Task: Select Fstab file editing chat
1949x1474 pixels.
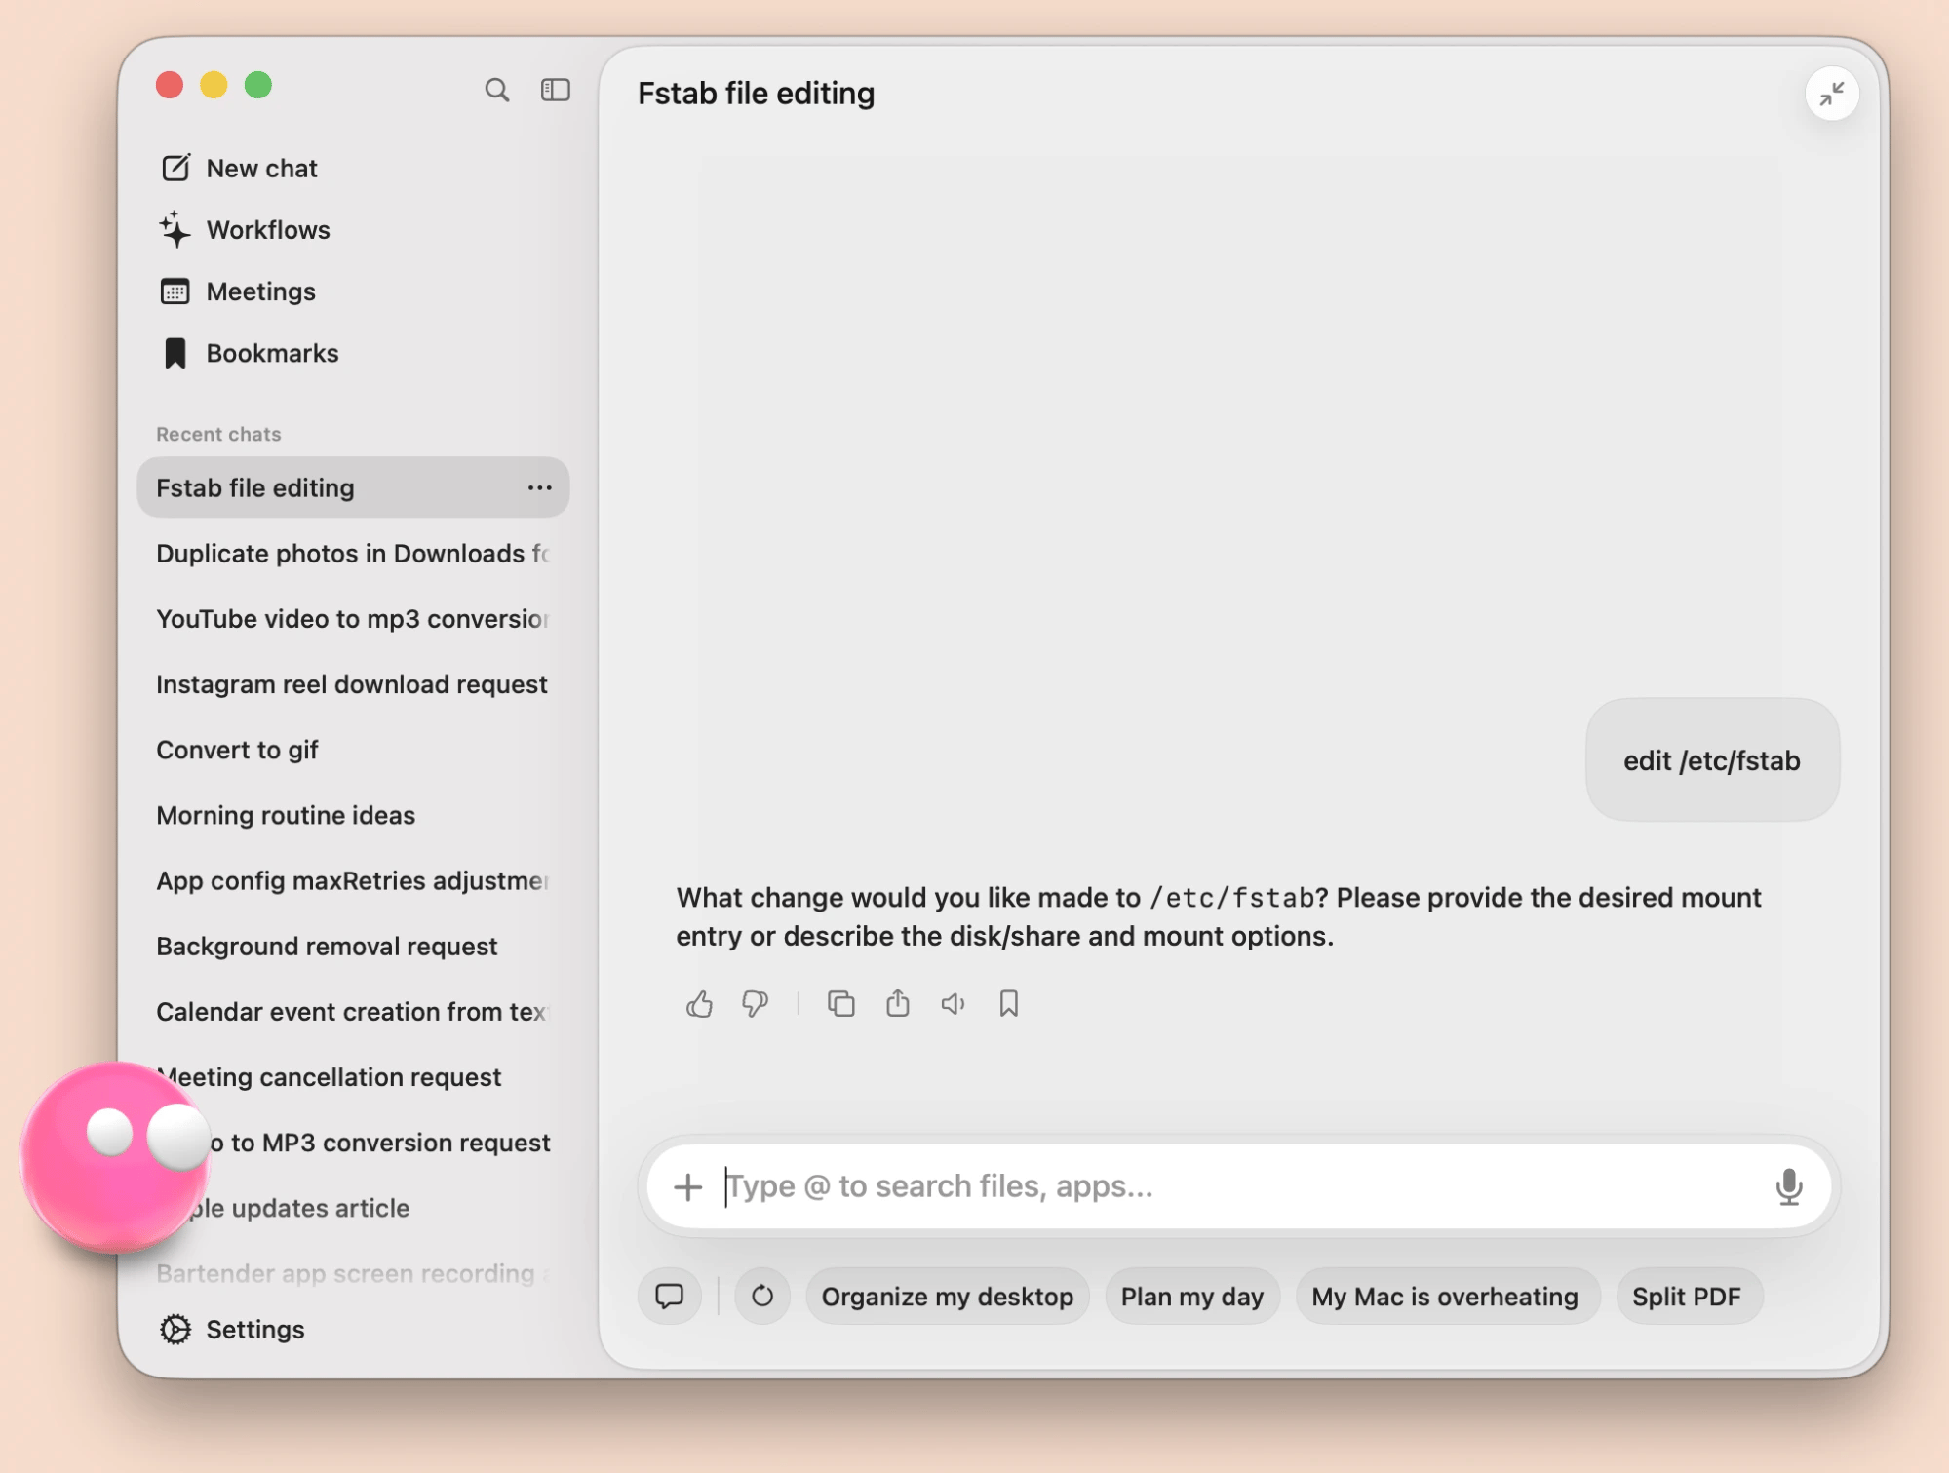Action: click(x=353, y=487)
